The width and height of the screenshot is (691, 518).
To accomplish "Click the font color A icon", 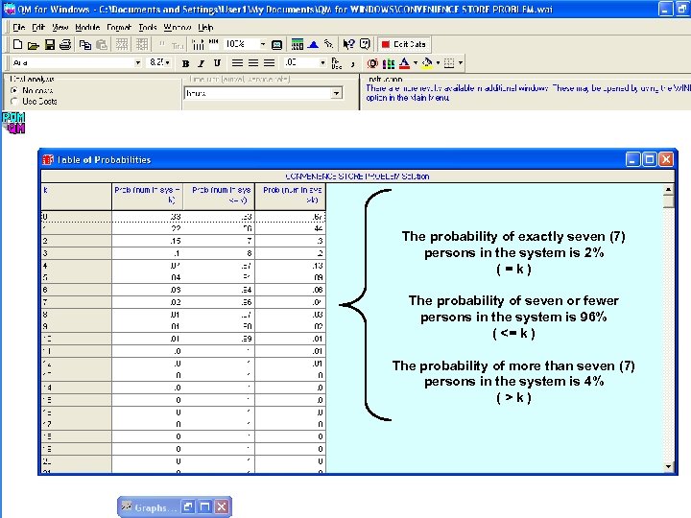I will (x=404, y=63).
